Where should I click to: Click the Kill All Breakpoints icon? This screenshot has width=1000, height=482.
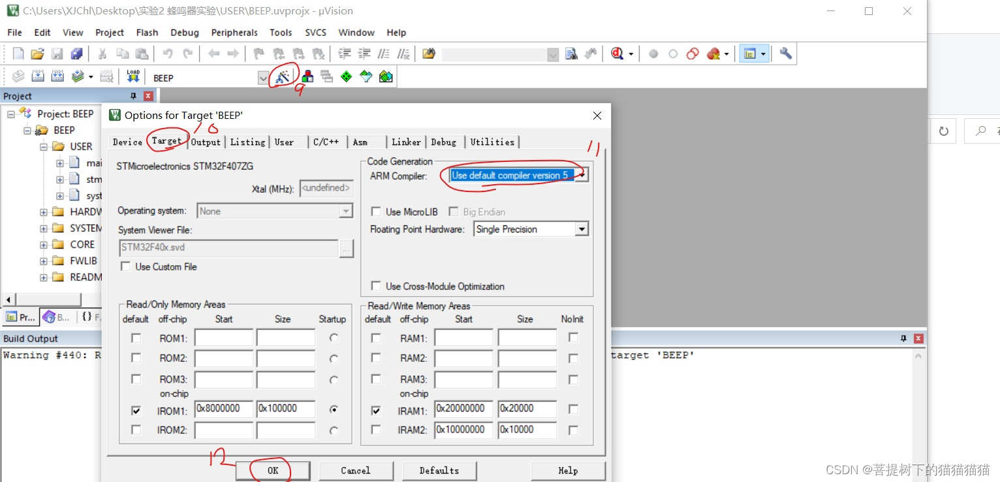pyautogui.click(x=713, y=54)
